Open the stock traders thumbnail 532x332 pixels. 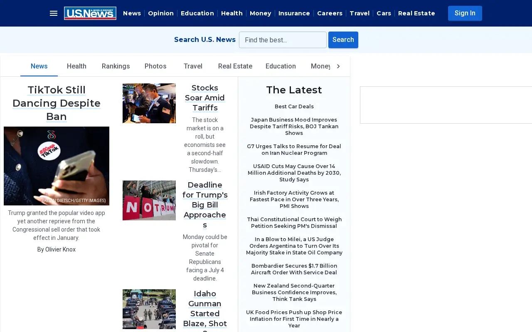[149, 103]
